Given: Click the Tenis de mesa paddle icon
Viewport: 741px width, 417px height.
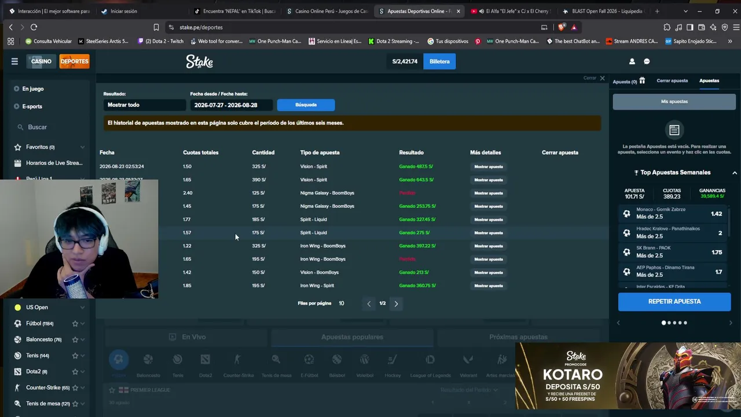Looking at the screenshot, I should (17, 404).
